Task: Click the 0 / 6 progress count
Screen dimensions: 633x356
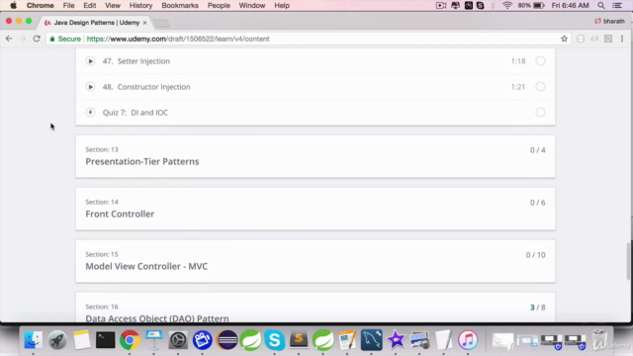Action: [537, 203]
